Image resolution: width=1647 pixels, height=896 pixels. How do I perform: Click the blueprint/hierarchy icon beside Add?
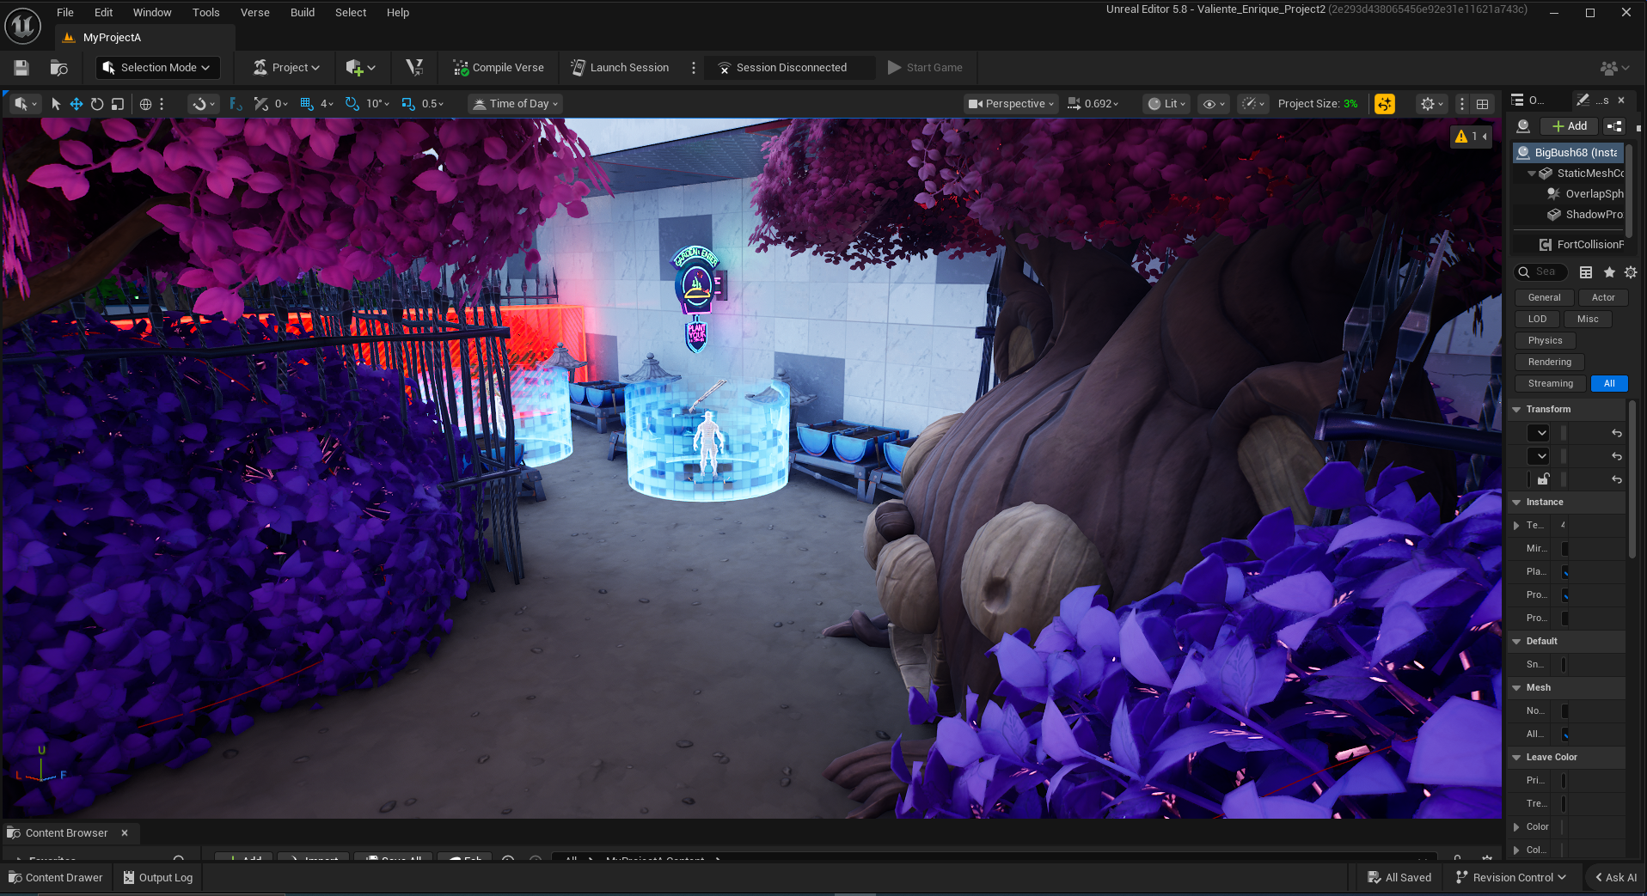(1614, 126)
